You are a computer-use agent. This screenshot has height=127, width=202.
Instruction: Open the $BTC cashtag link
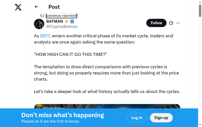point(46,36)
